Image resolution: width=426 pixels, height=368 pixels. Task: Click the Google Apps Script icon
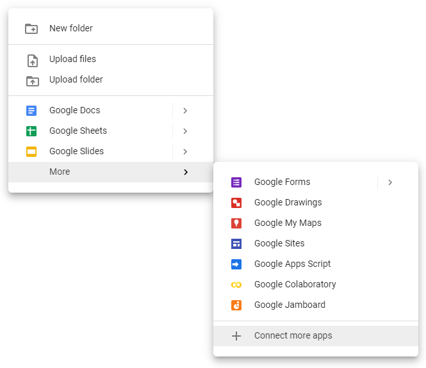(236, 264)
